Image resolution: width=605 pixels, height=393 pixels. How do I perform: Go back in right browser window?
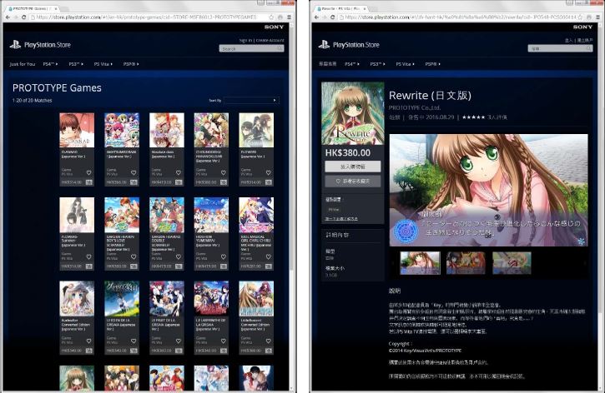(315, 17)
